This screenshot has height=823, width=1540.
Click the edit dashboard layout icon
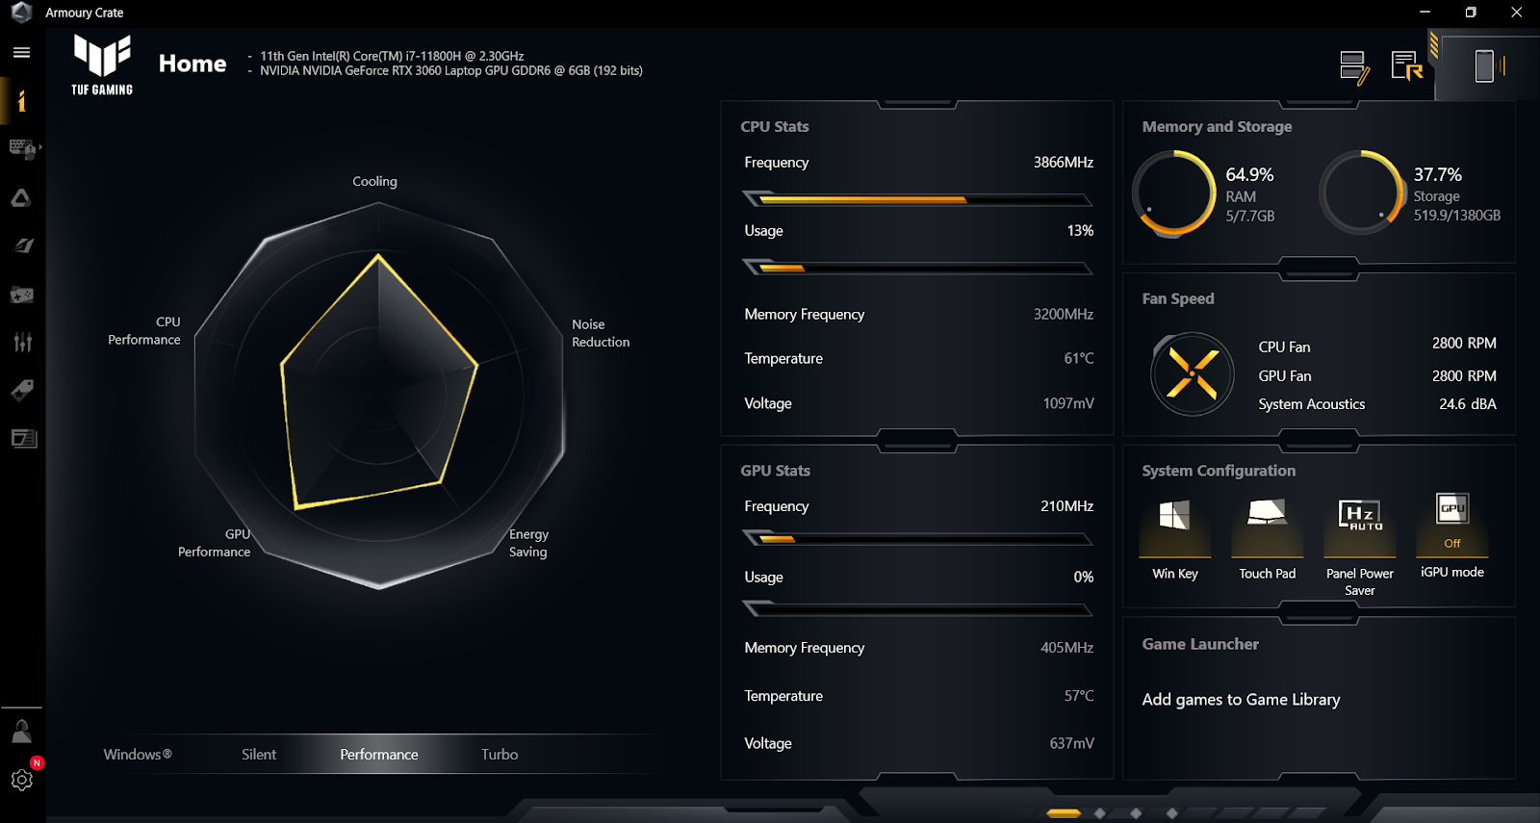click(1355, 67)
